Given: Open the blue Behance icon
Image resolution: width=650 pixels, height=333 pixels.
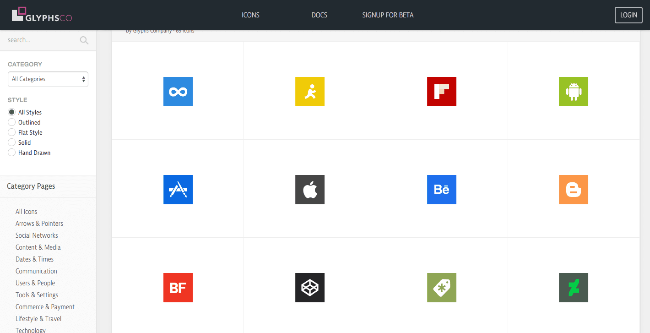Looking at the screenshot, I should click(442, 190).
